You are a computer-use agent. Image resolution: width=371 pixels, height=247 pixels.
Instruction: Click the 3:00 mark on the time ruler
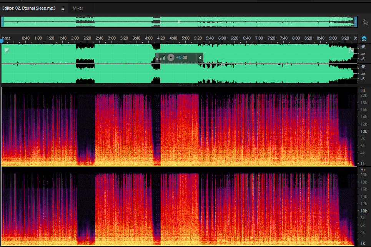111,38
